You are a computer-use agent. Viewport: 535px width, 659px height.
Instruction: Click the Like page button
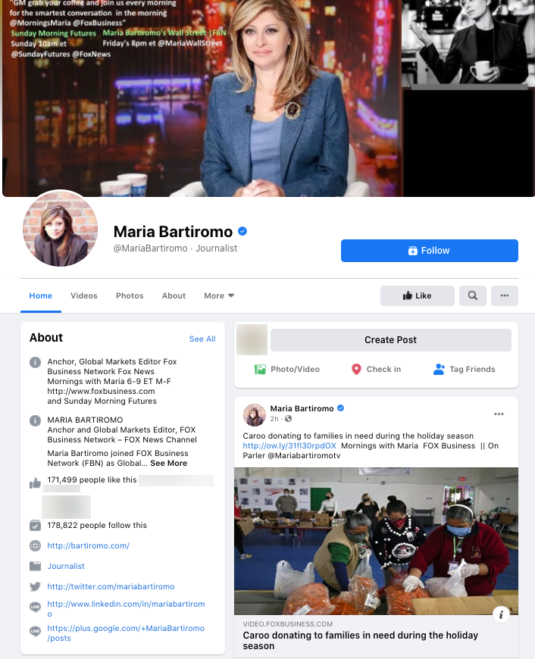(418, 295)
